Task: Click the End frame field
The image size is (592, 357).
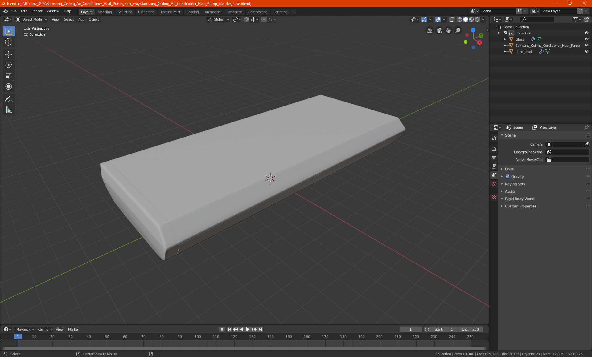Action: pyautogui.click(x=470, y=329)
